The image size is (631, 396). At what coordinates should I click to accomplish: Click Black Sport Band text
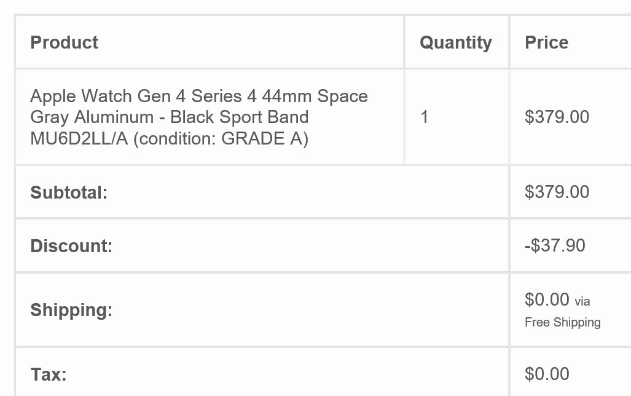pos(240,117)
